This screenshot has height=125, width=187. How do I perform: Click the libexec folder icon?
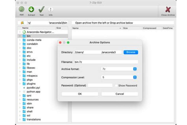(x=24, y=68)
